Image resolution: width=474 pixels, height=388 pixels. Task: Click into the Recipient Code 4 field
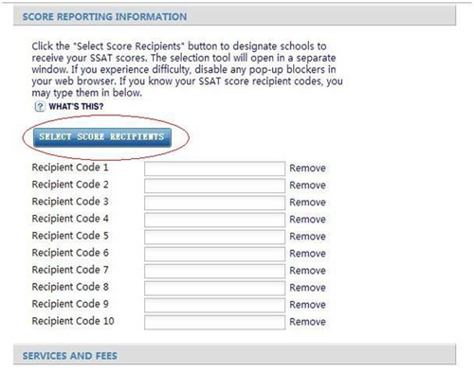(x=214, y=220)
